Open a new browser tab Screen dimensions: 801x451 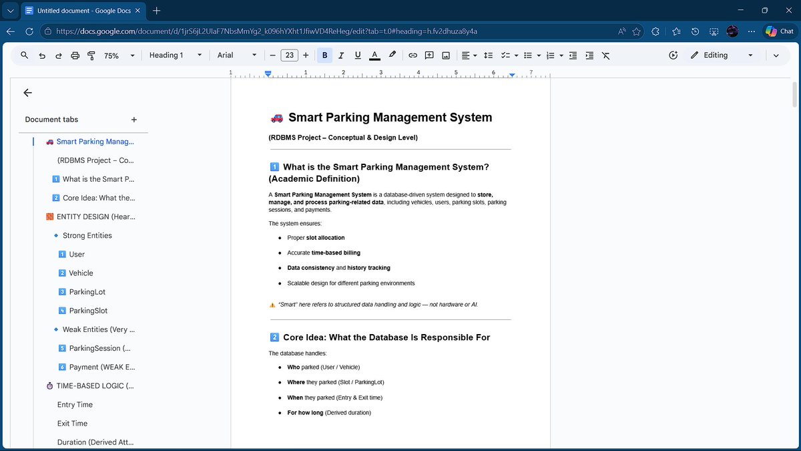(x=157, y=11)
